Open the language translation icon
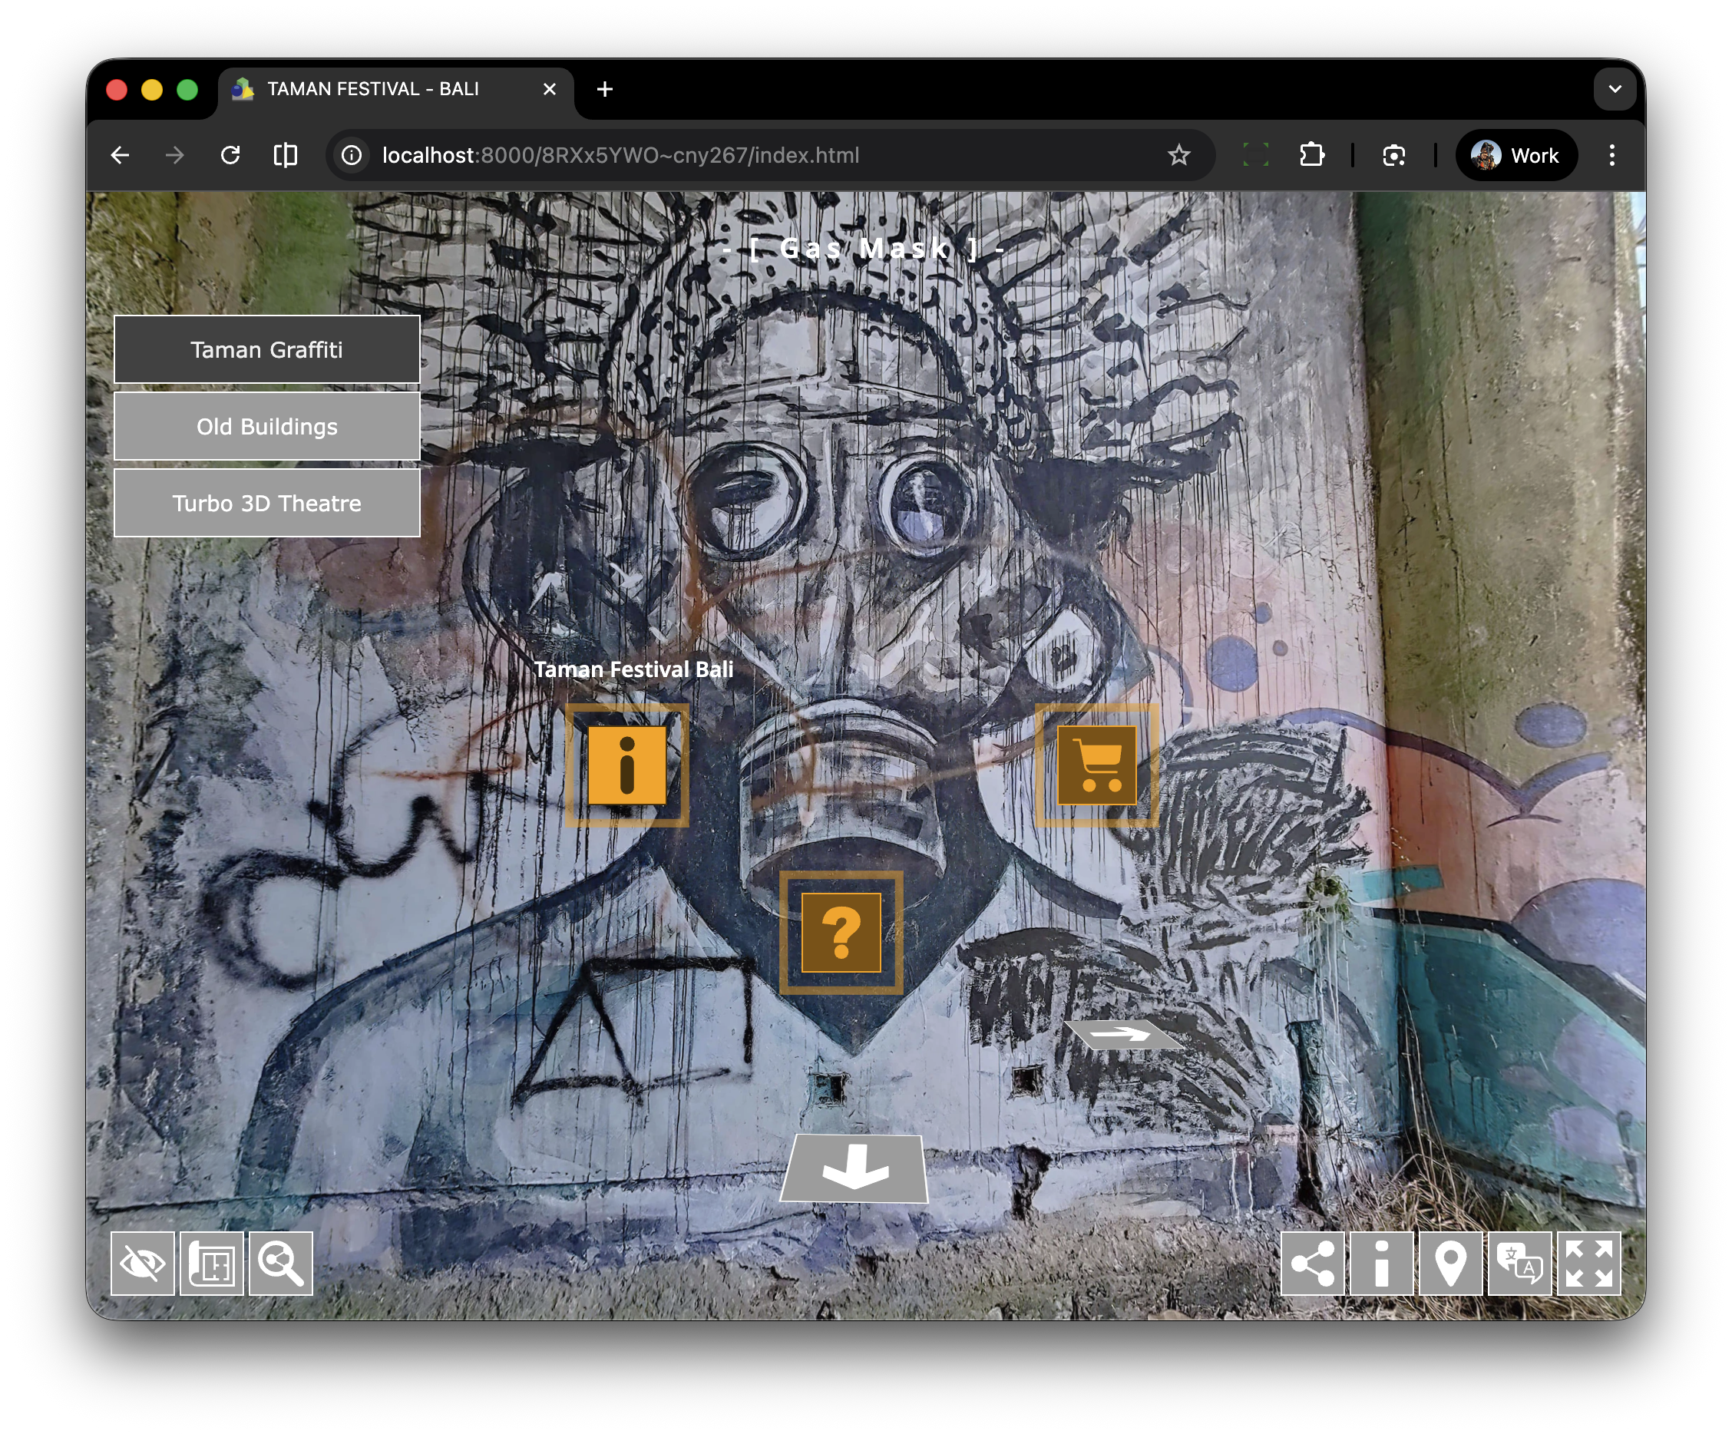This screenshot has width=1732, height=1434. click(1519, 1264)
